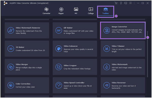This screenshot has width=152, height=98.
Task: Minimize the AnyMP4 window
Action: pos(138,3)
